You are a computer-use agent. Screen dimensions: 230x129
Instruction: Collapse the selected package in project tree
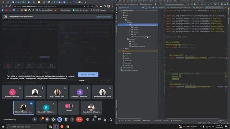point(128,25)
